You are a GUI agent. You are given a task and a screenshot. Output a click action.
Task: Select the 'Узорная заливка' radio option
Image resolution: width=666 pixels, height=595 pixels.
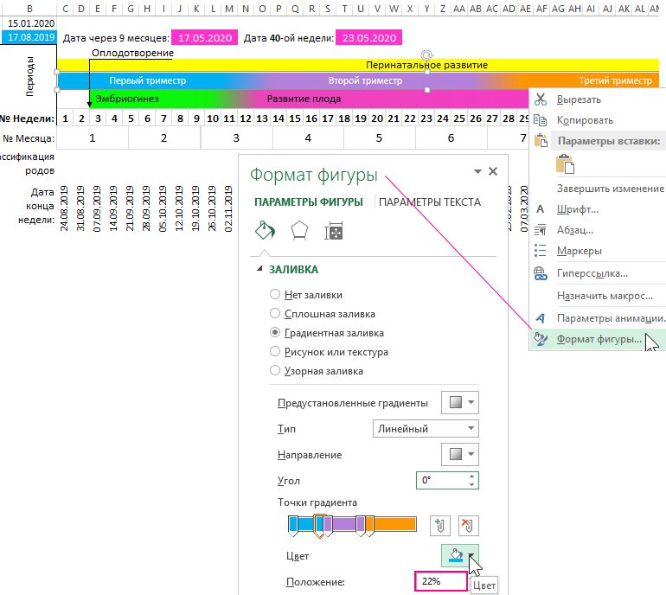pyautogui.click(x=275, y=371)
